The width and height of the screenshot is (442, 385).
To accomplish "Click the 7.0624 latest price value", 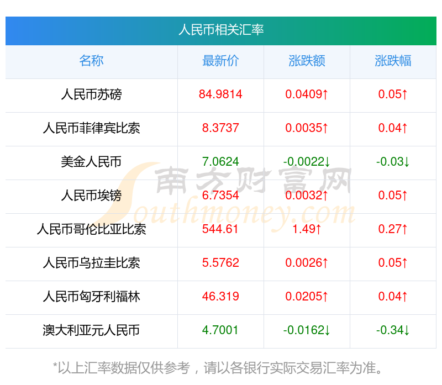I will [220, 161].
